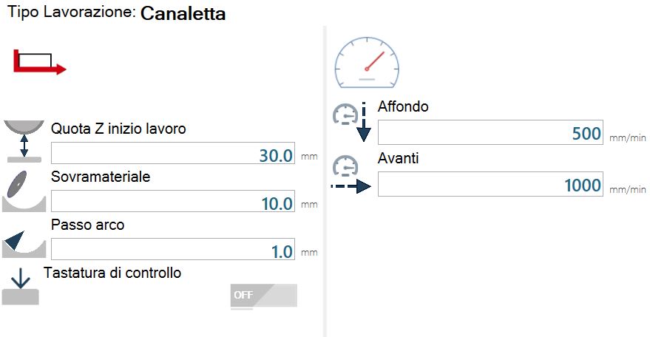650x337 pixels.
Task: Click the Tastatura di controllo probe icon
Action: click(20, 286)
